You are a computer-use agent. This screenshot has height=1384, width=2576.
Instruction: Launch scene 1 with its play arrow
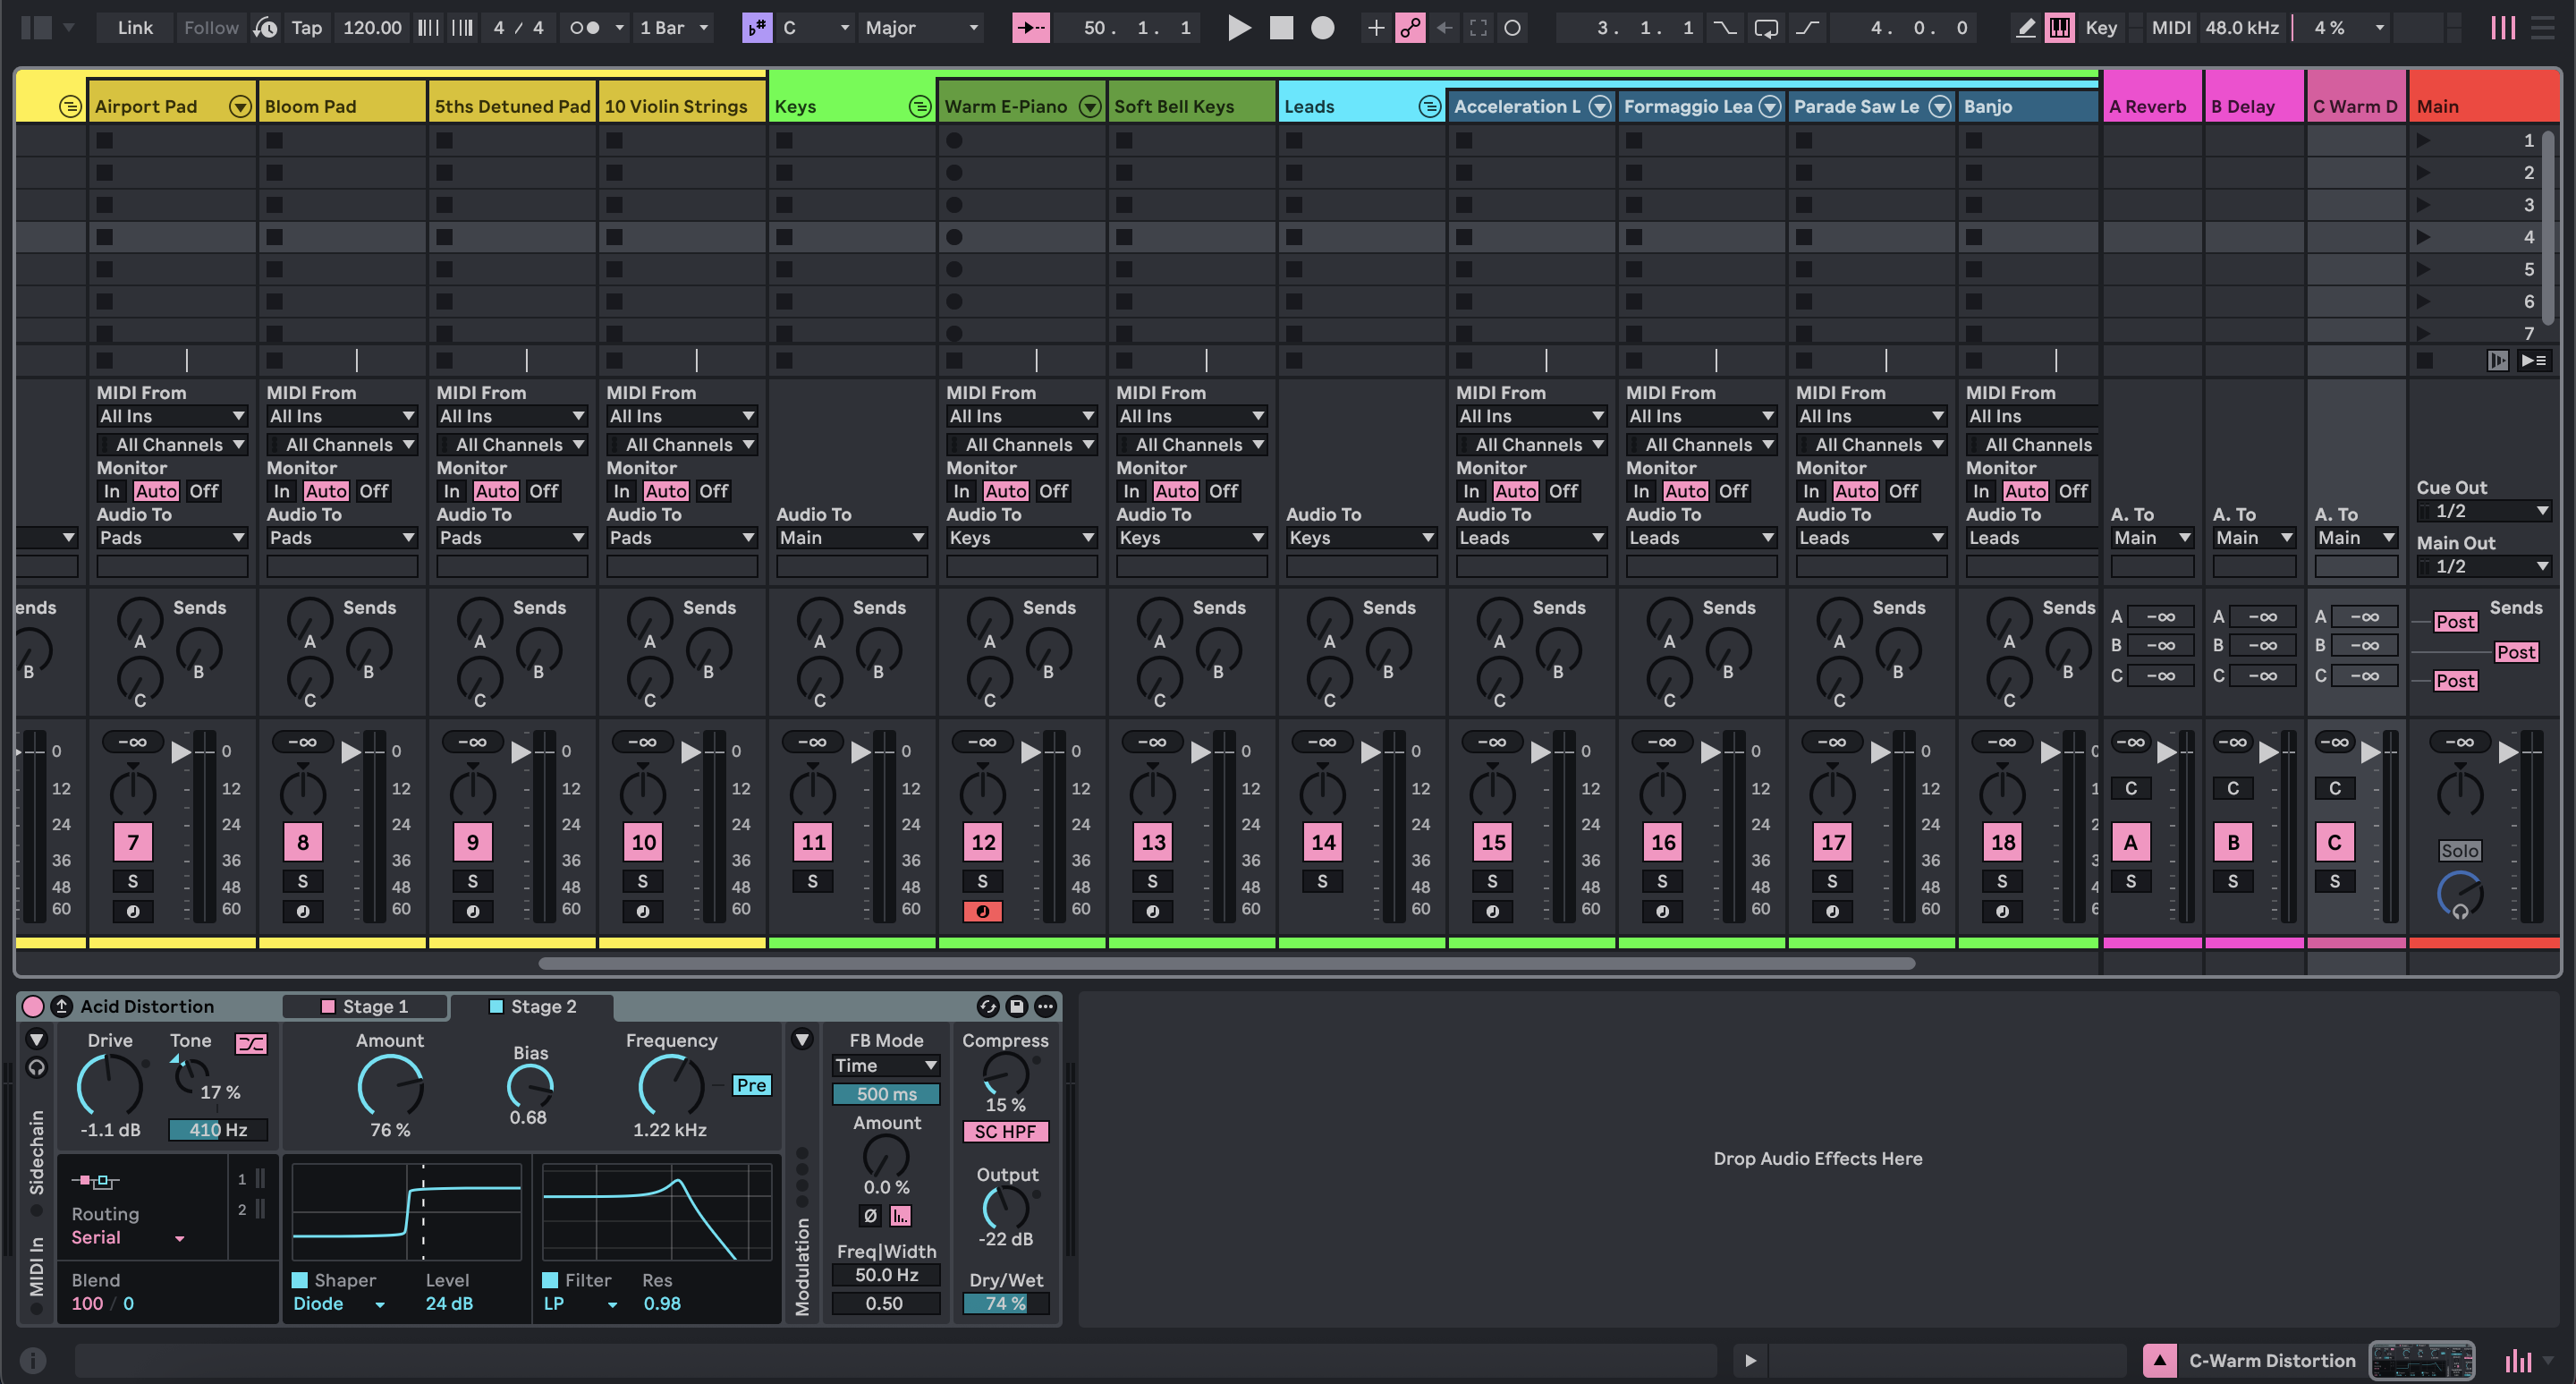click(x=2424, y=140)
